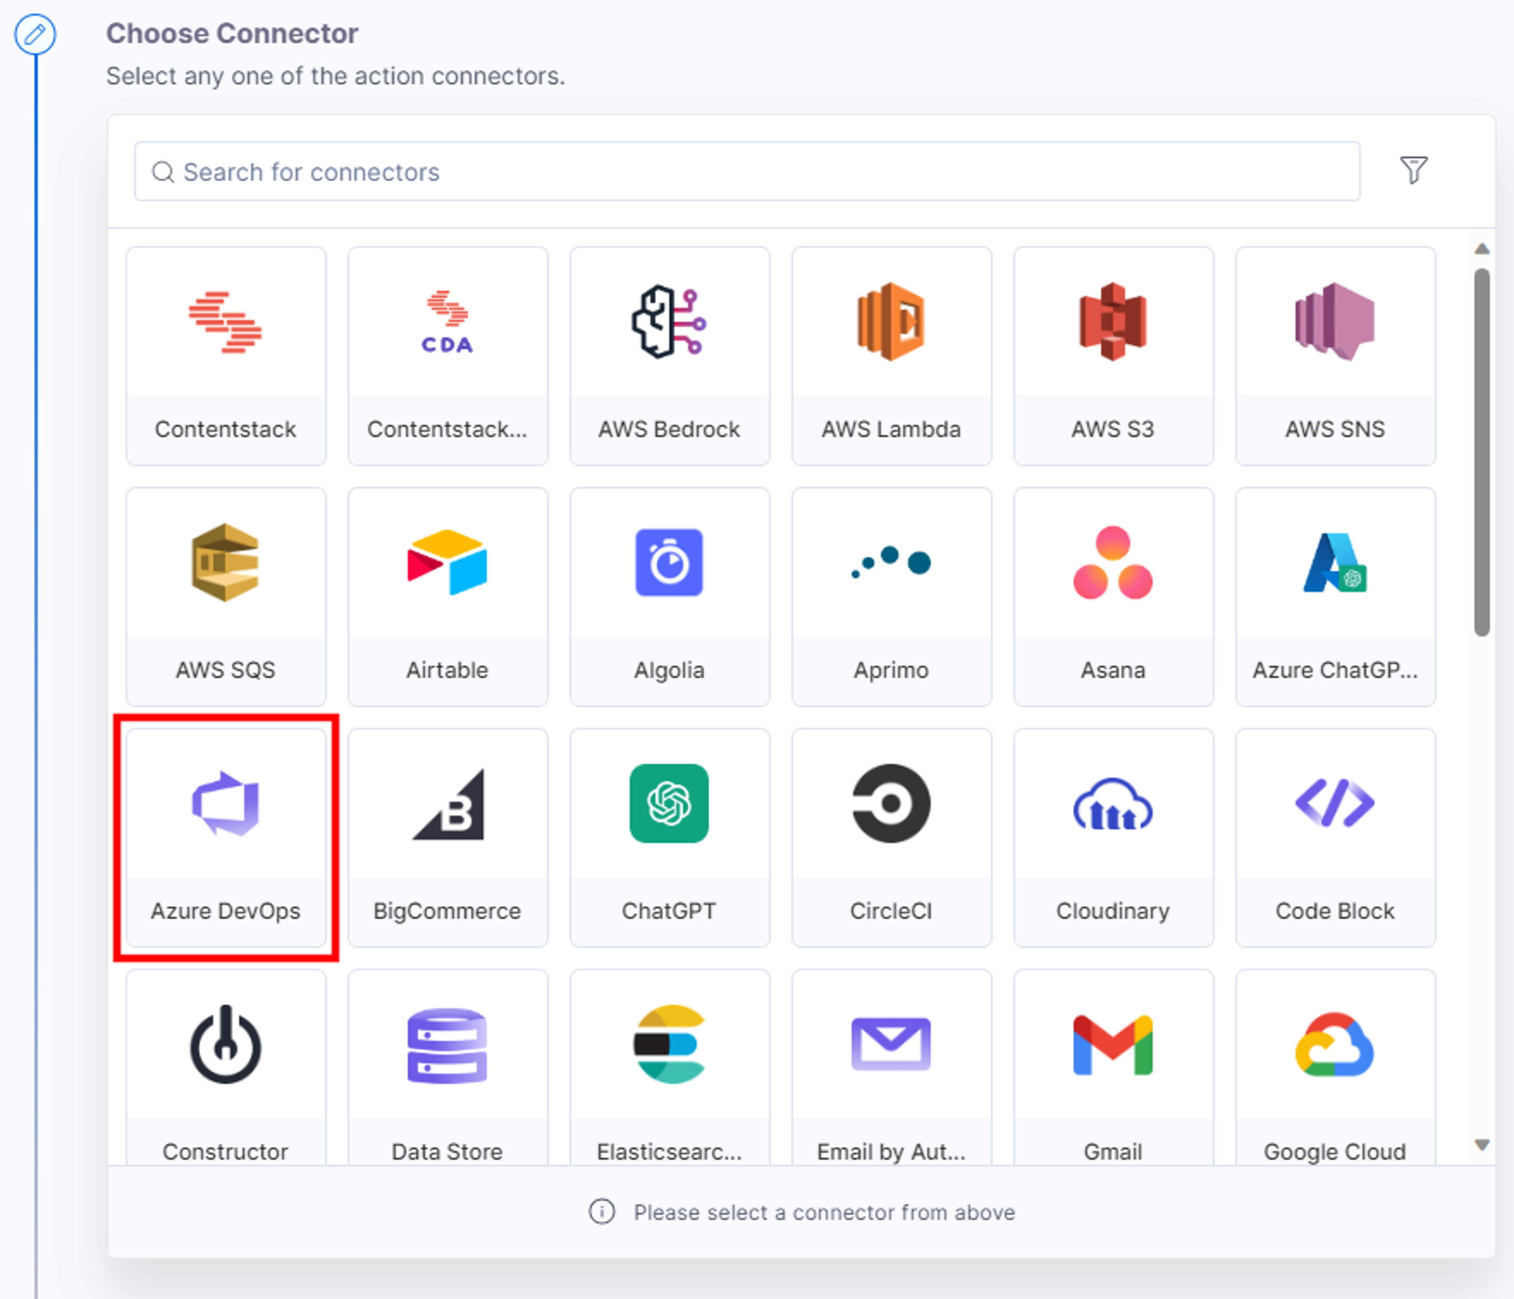Choose the AWS S3 connector icon

[1113, 322]
